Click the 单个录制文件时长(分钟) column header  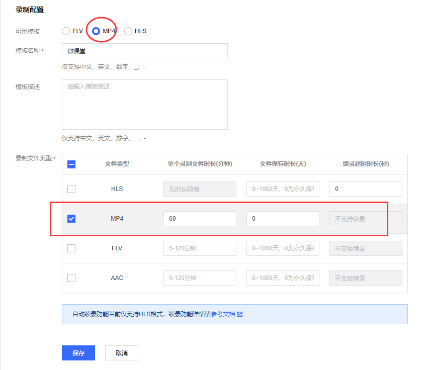coord(200,164)
